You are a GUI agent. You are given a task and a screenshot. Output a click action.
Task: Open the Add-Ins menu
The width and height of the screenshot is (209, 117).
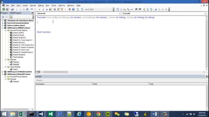[x=62, y=6]
